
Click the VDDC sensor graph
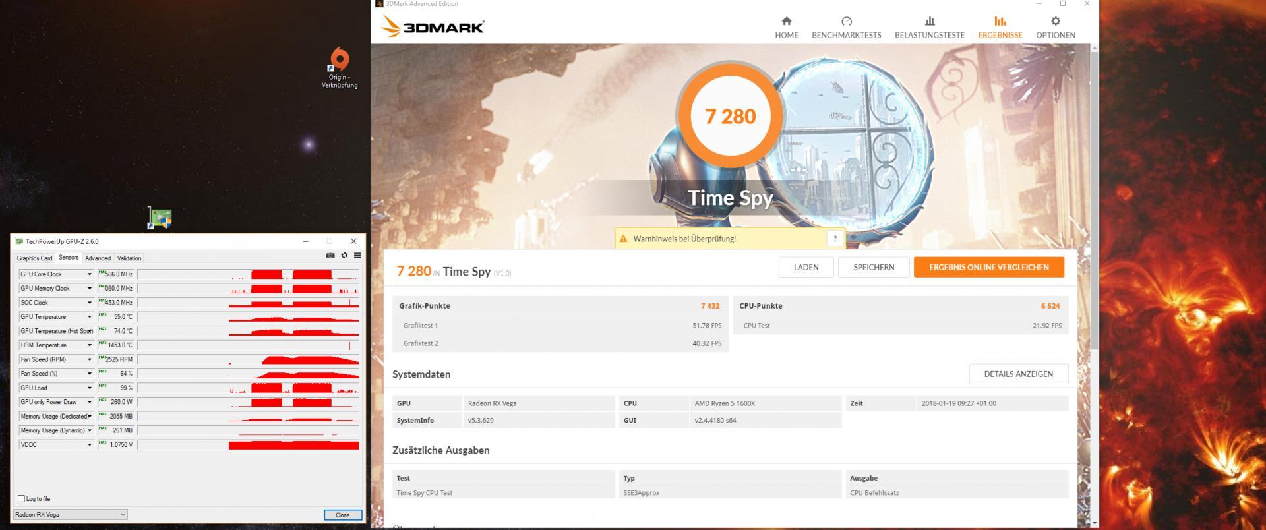pyautogui.click(x=249, y=445)
